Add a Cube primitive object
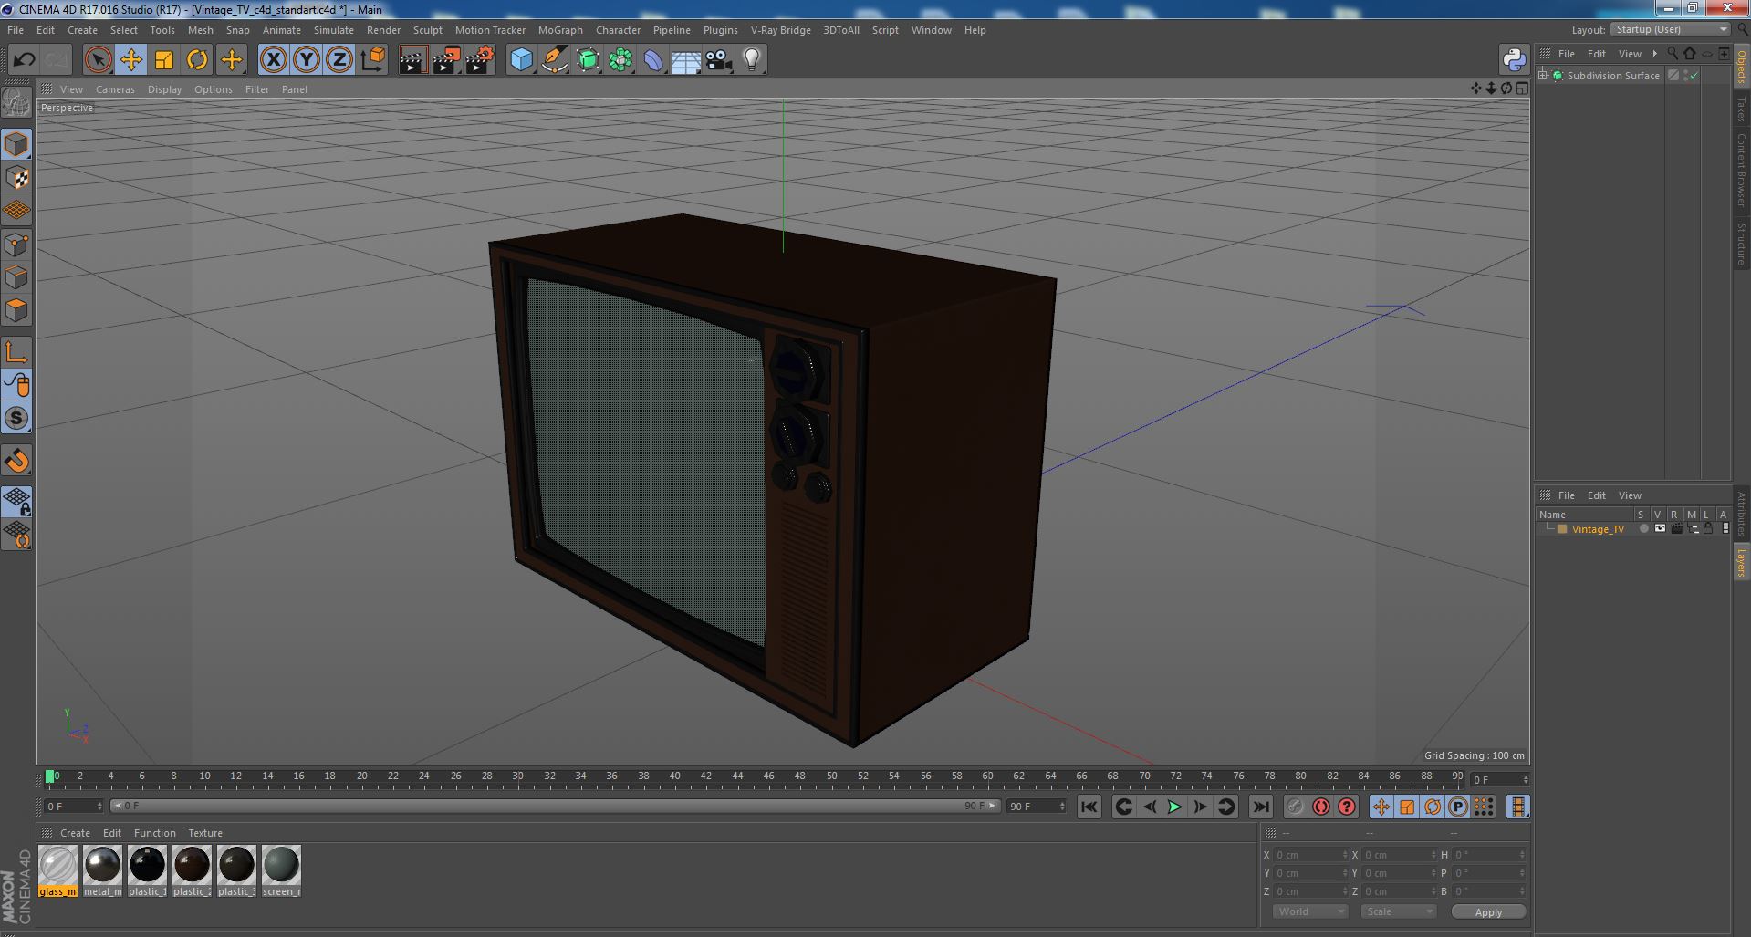Image resolution: width=1751 pixels, height=937 pixels. pos(521,60)
